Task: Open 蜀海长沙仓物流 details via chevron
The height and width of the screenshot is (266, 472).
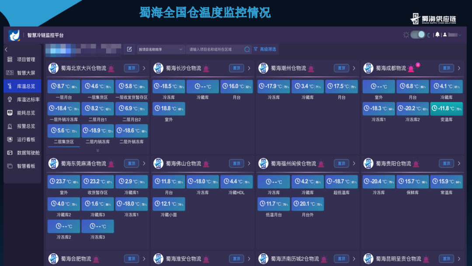Action: (249, 68)
